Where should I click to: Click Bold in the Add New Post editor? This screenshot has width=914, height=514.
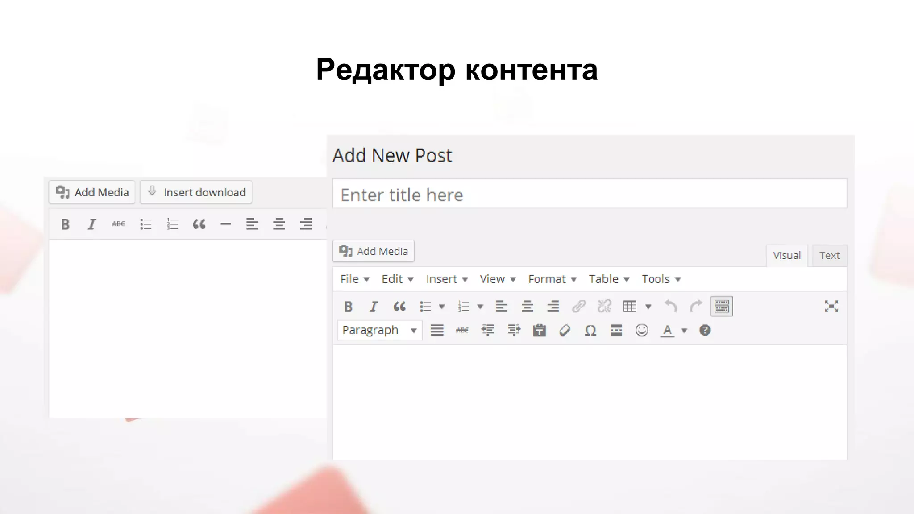click(349, 307)
